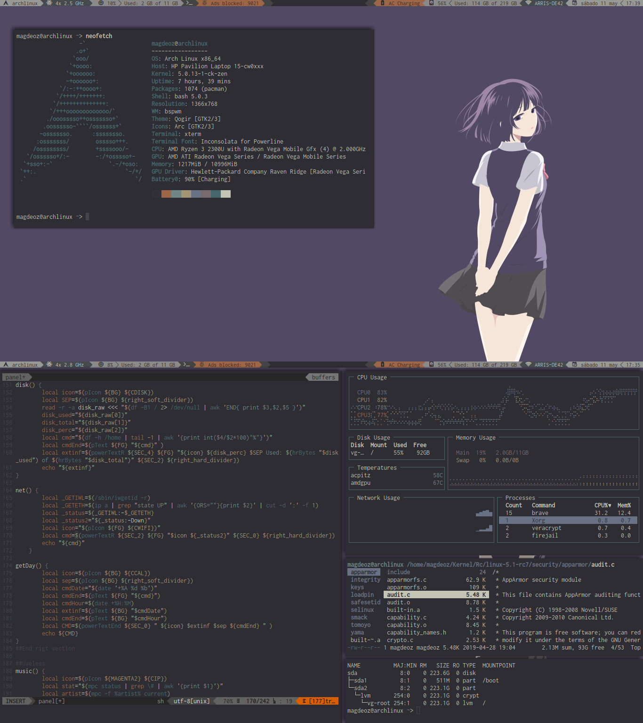
Task: Click the xterm prompt cursor below neofetch
Action: [87, 217]
